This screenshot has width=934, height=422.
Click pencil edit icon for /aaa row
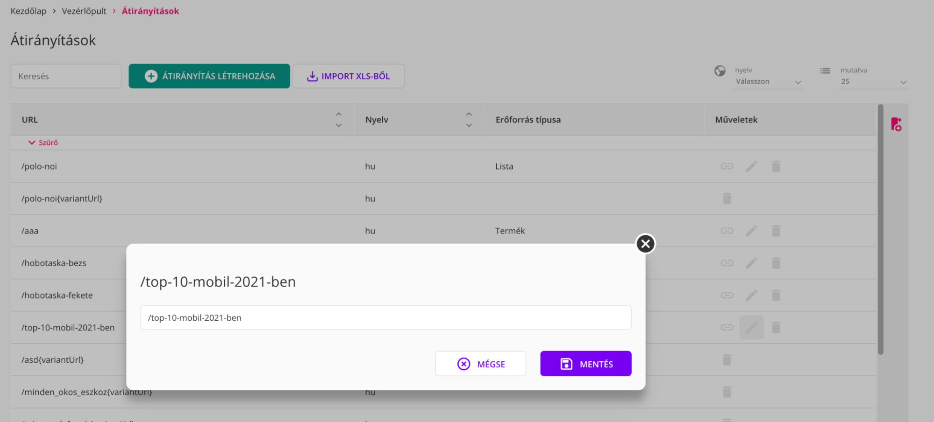click(x=751, y=231)
